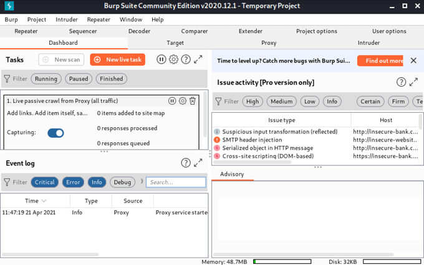
Task: Switch to the Sequencer tab
Action: pyautogui.click(x=83, y=31)
